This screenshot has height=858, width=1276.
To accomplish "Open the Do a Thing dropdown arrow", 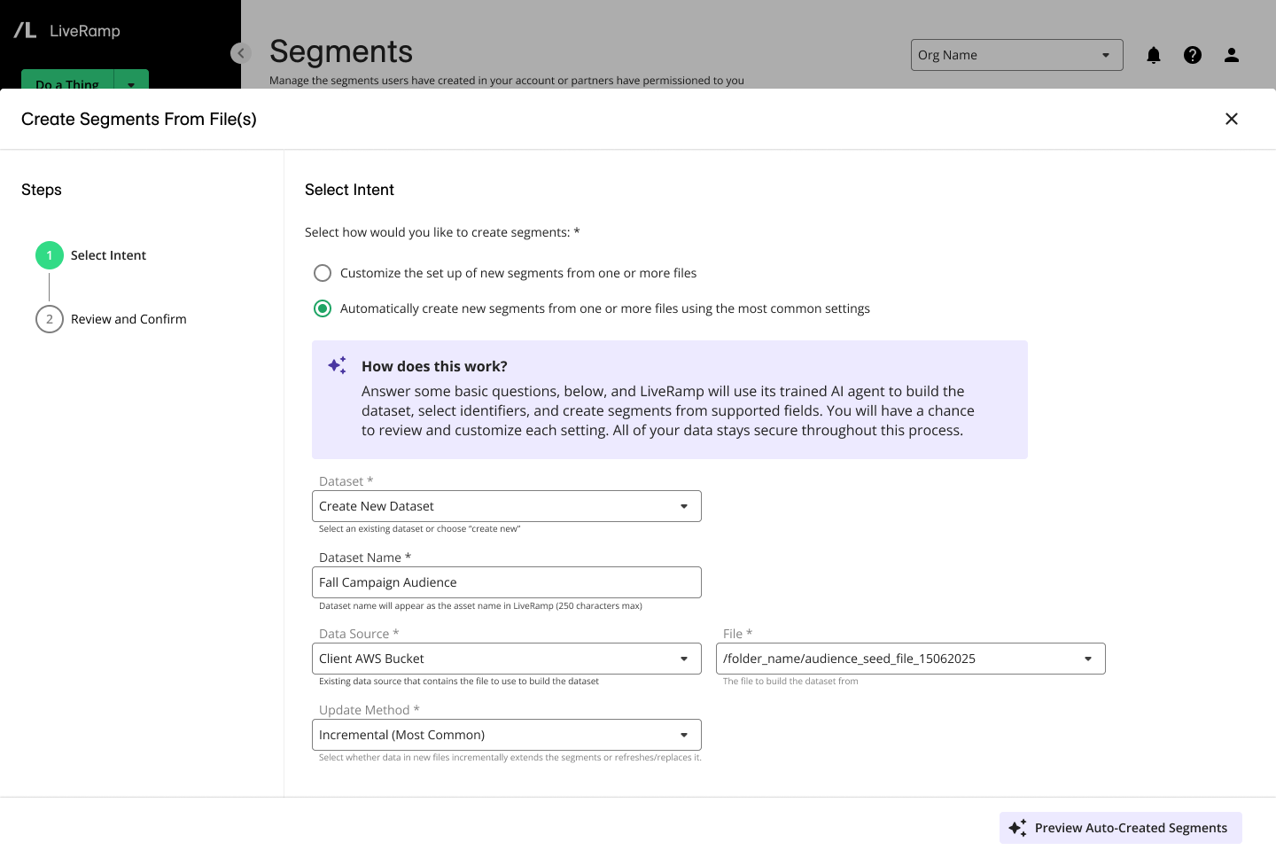I will click(131, 80).
